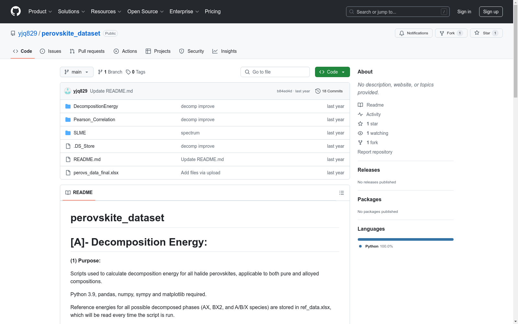This screenshot has width=518, height=324.
Task: Open perovs_data_final.xlsx file
Action: [96, 173]
